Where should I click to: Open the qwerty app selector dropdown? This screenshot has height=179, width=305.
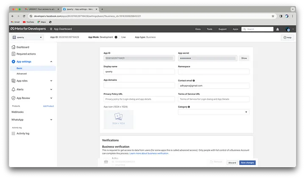(x=28, y=37)
